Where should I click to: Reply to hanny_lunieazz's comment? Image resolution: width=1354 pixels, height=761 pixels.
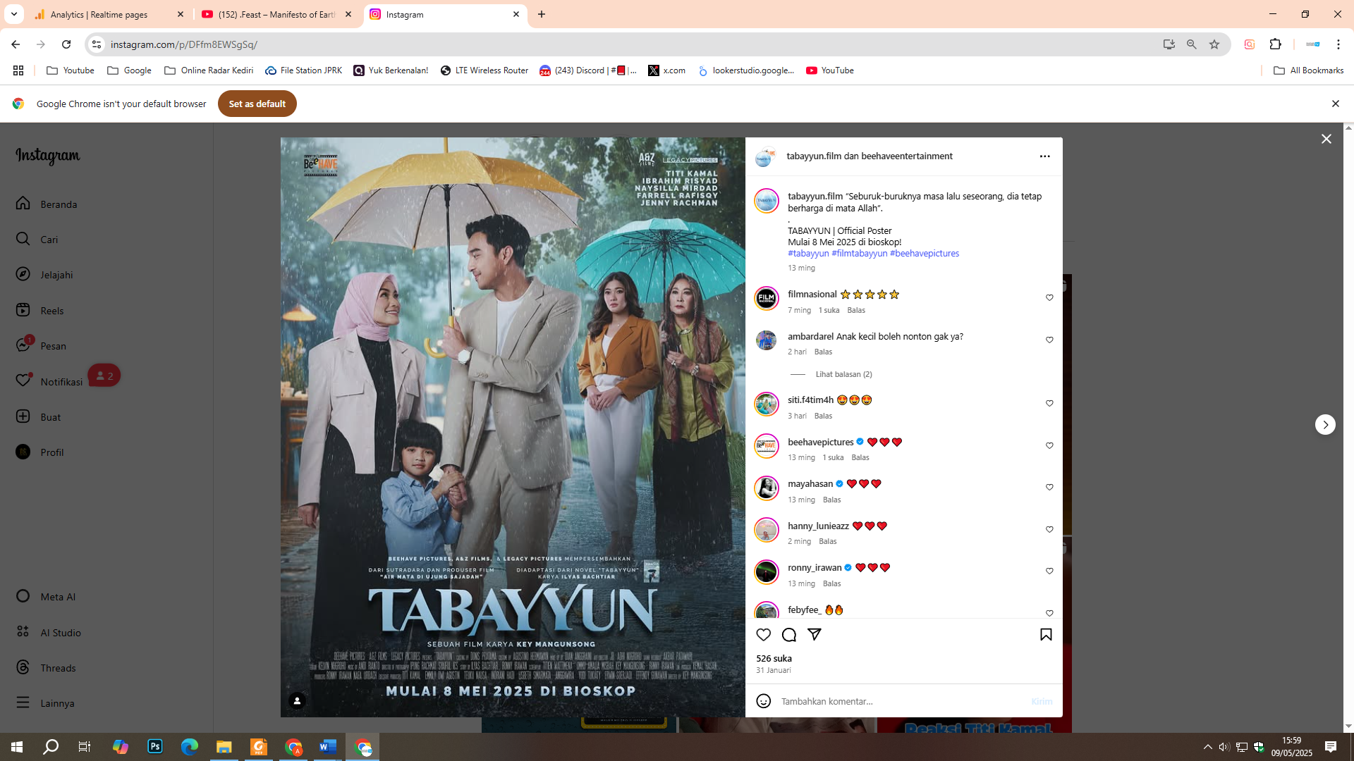click(x=828, y=541)
